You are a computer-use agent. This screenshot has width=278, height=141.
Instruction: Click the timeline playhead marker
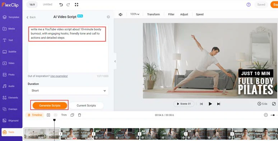(x=55, y=120)
